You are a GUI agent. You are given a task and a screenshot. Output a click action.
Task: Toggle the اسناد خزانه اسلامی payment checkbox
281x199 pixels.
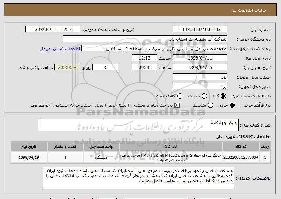[177, 105]
